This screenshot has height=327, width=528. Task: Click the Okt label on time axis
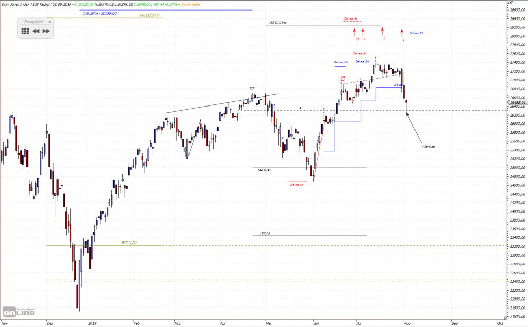tap(500, 323)
